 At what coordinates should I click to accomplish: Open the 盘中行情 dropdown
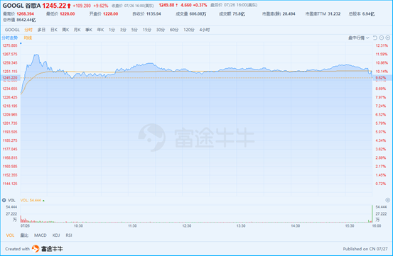click(358, 38)
